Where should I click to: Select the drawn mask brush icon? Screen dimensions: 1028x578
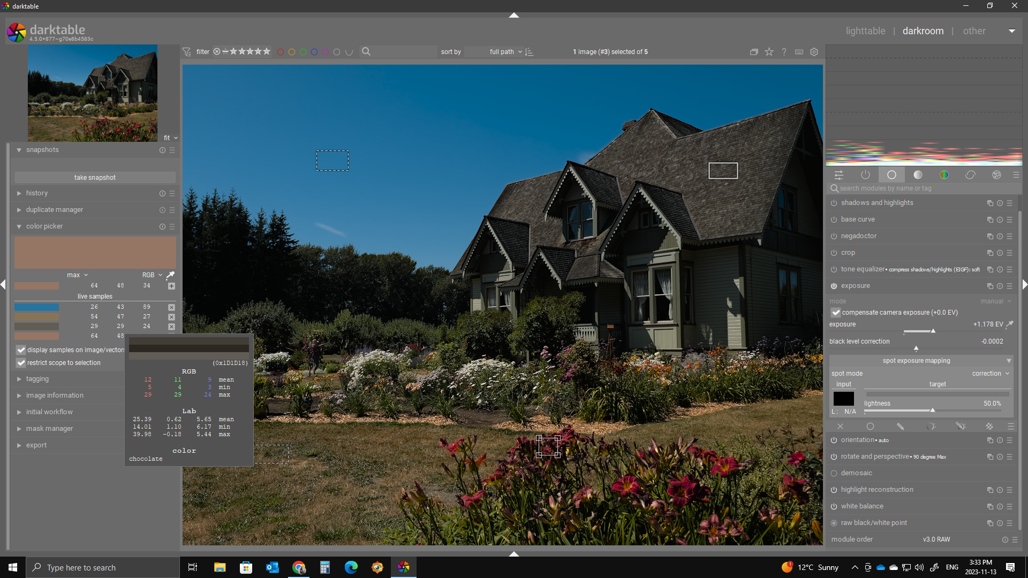coord(900,427)
